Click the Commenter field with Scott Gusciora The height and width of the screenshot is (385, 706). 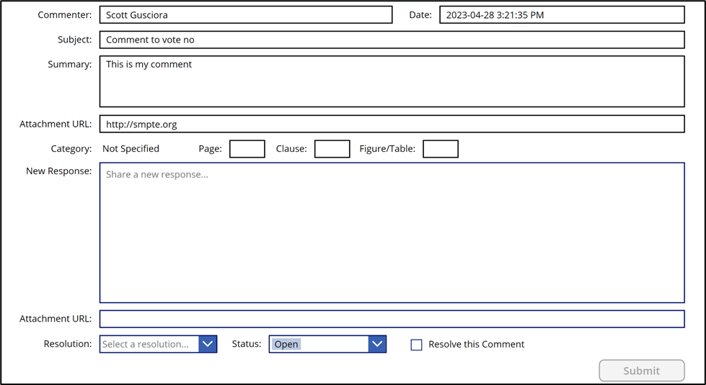click(x=246, y=15)
